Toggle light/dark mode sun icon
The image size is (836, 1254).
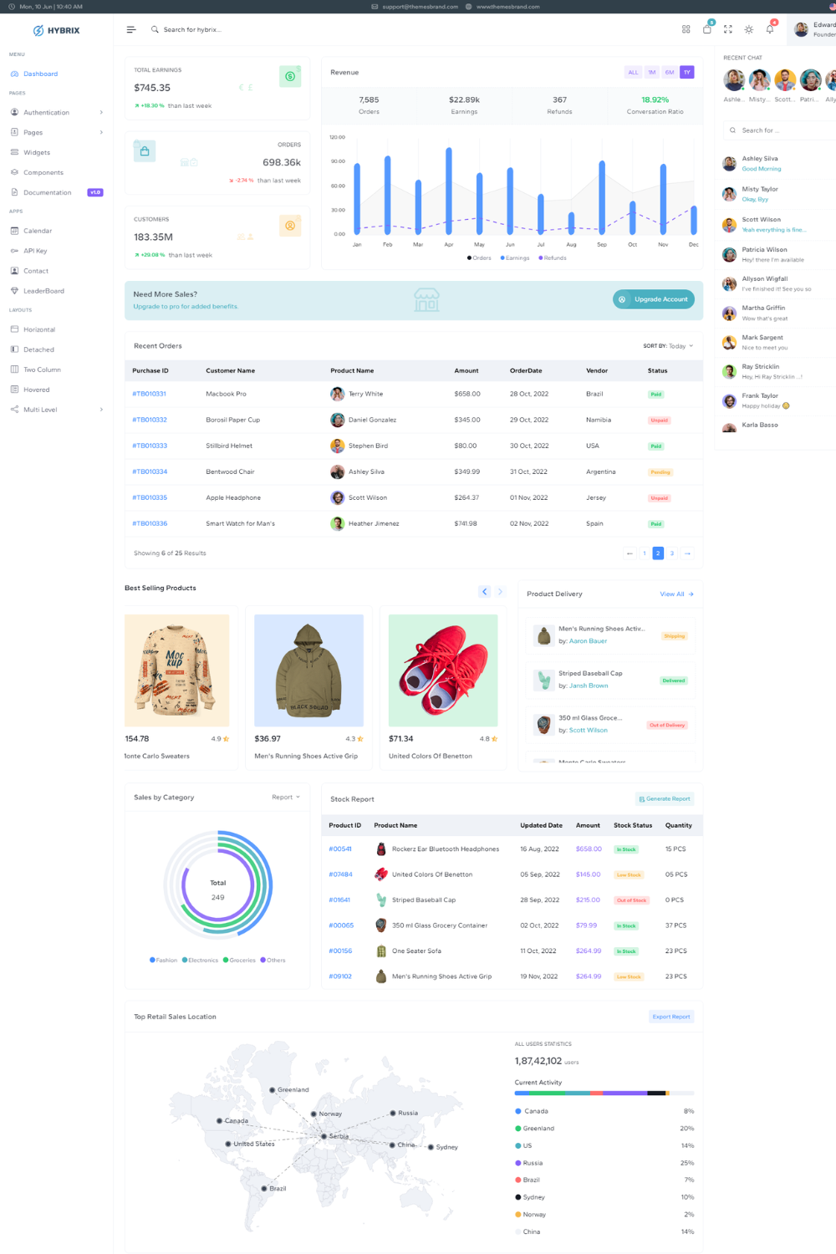[x=749, y=29]
